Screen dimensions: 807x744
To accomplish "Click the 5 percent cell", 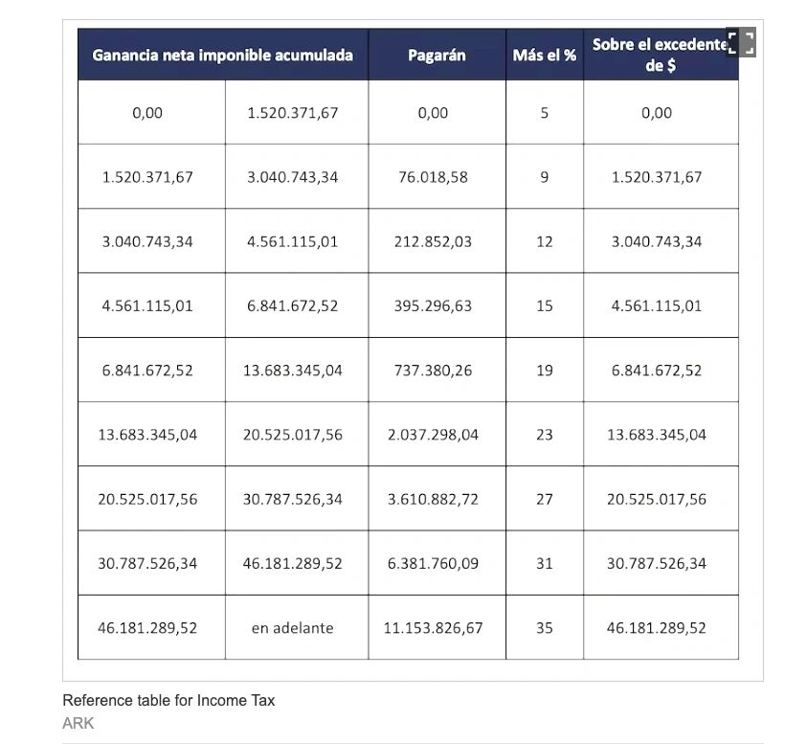I will pos(544,113).
